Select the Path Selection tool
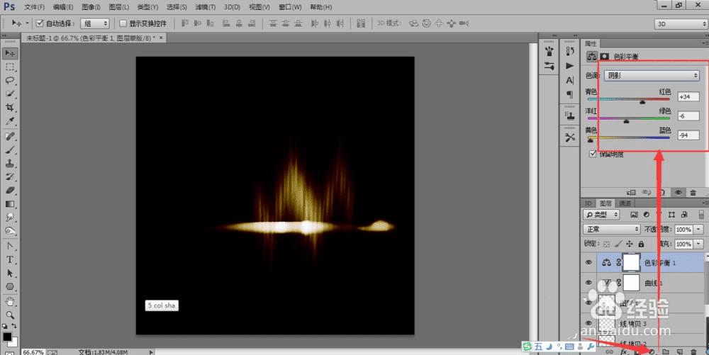709x355 pixels. tap(9, 274)
